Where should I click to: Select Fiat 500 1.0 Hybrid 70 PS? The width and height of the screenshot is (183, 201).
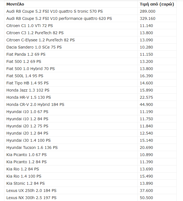pos(31,69)
